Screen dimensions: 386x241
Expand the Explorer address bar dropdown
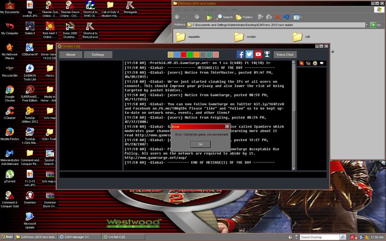[367, 25]
